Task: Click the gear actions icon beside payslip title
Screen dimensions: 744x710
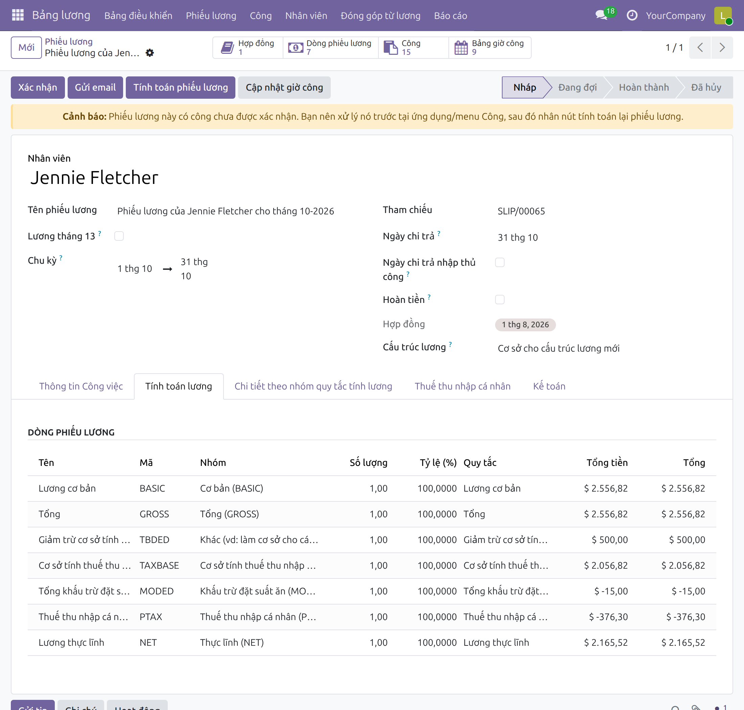Action: 150,53
